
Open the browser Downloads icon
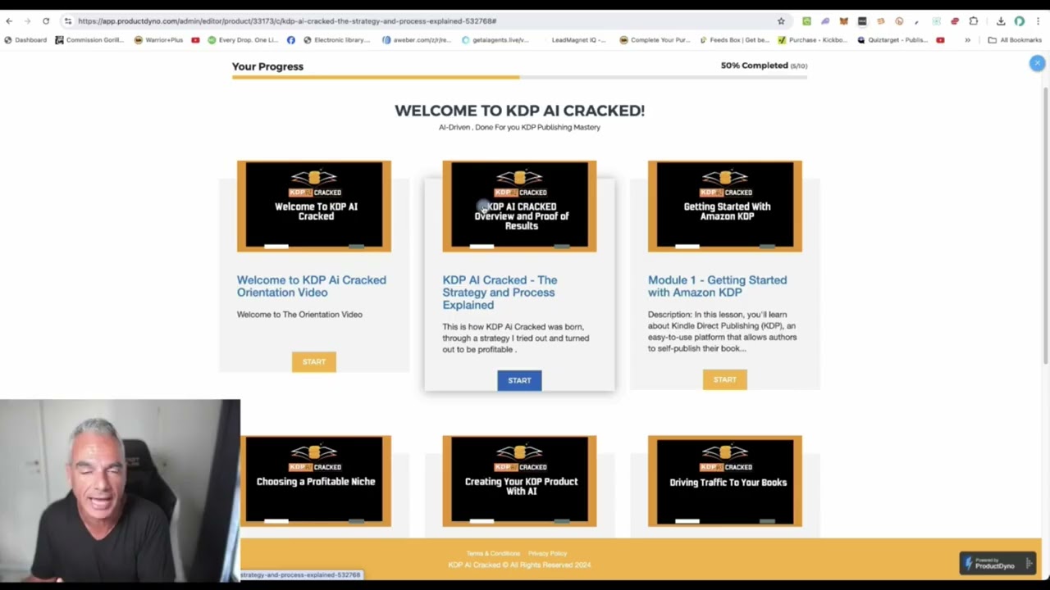(x=1001, y=21)
